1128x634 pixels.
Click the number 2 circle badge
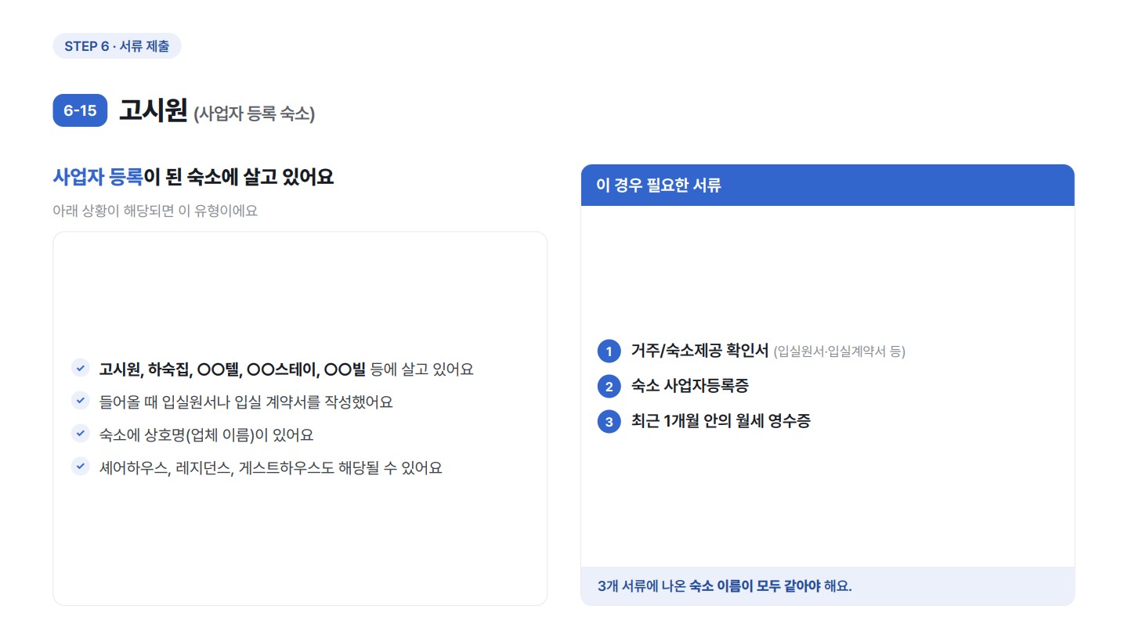pos(609,386)
